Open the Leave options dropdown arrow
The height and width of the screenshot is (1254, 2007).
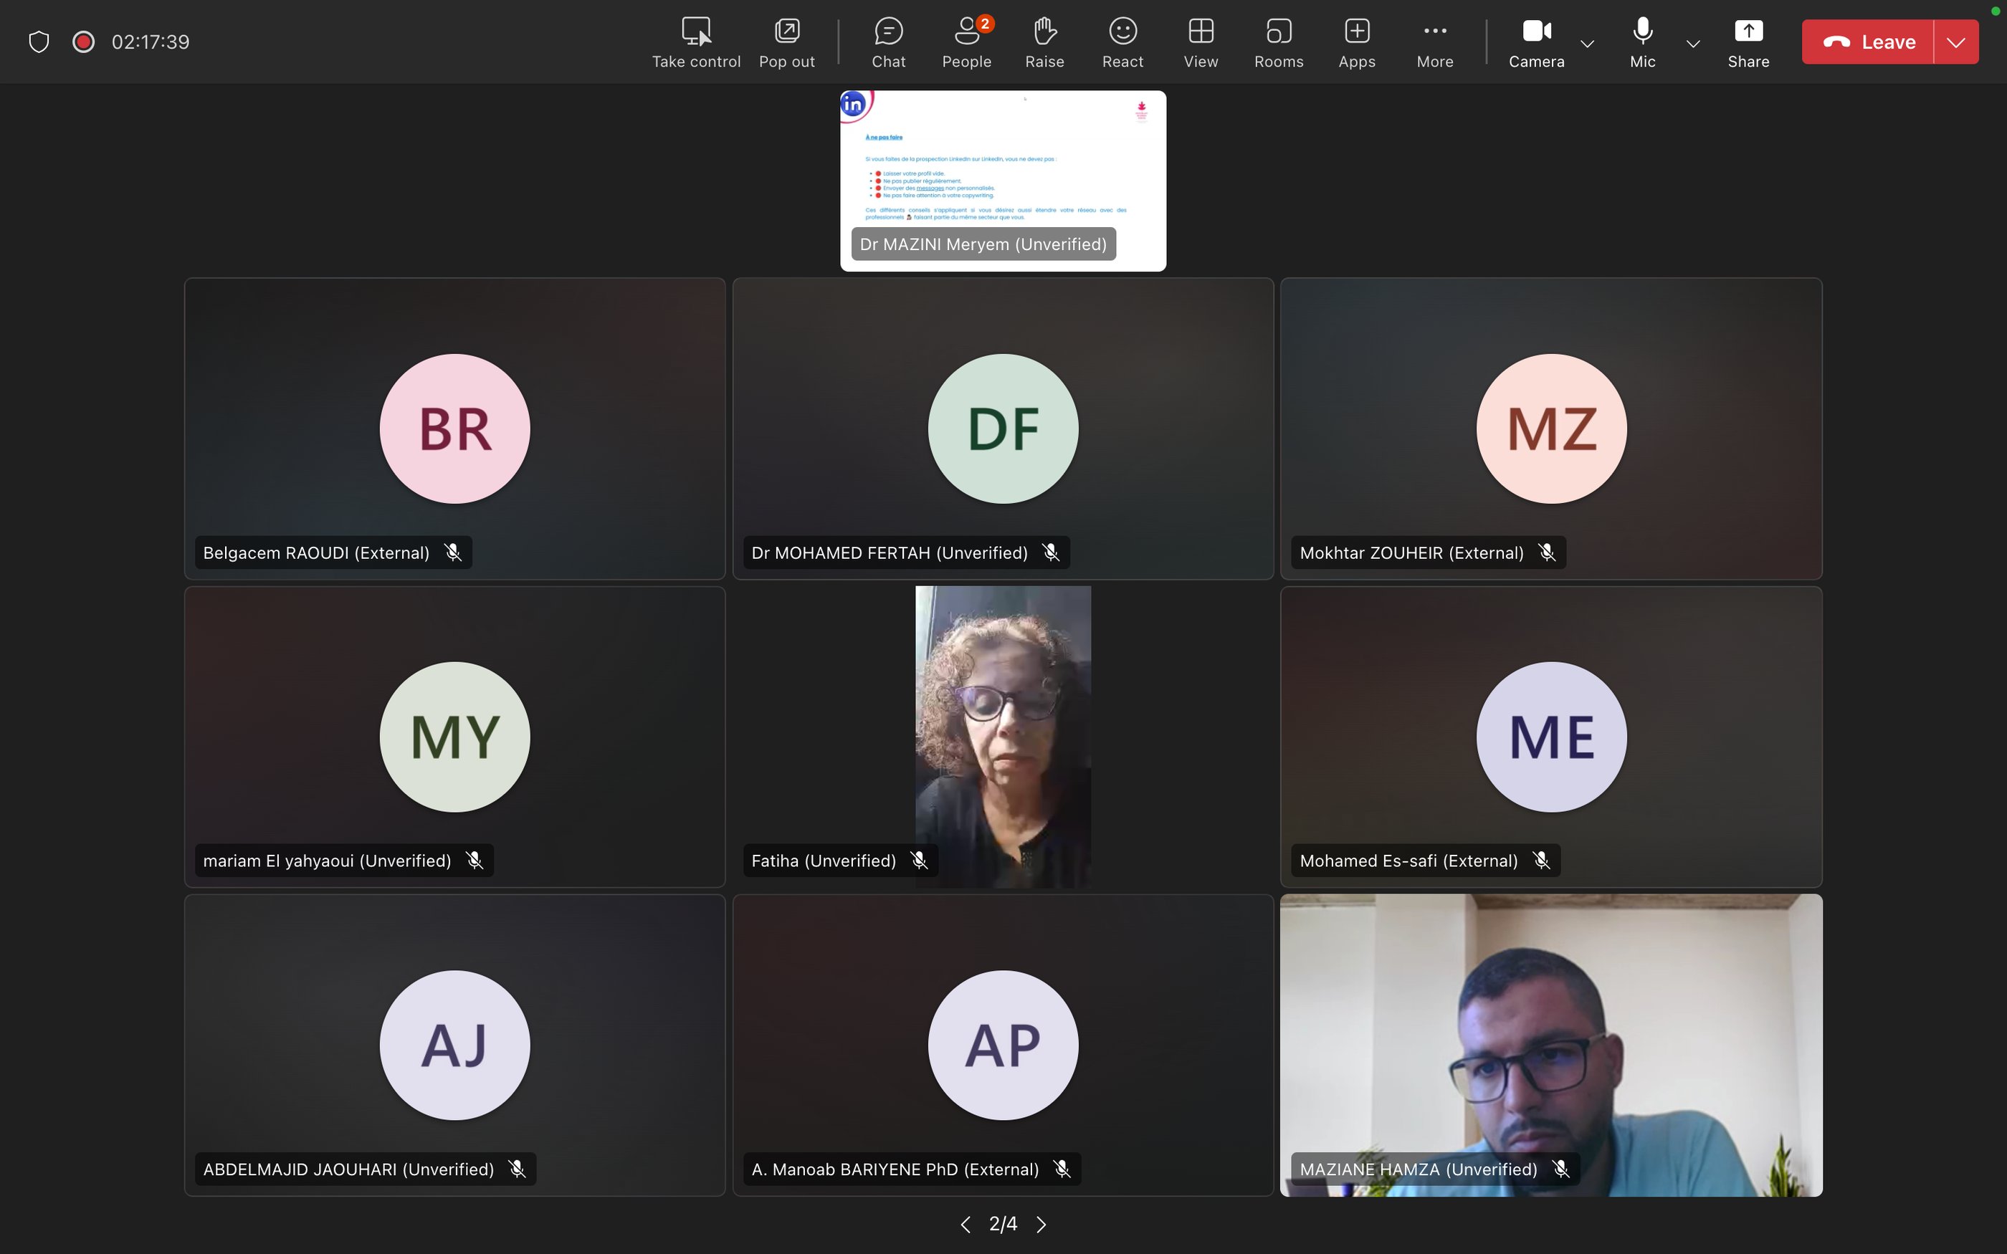click(x=1955, y=42)
